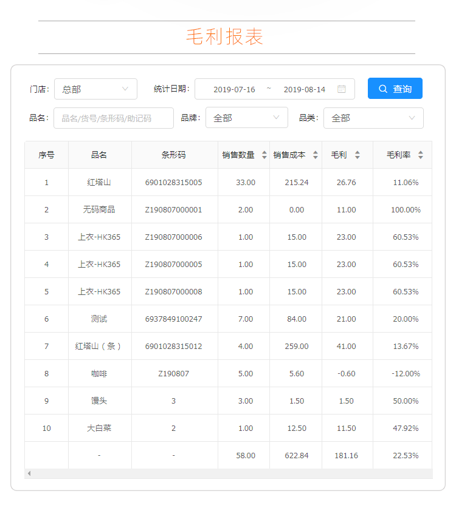
Task: Click the 50.00% margin rate cell
Action: [x=402, y=401]
